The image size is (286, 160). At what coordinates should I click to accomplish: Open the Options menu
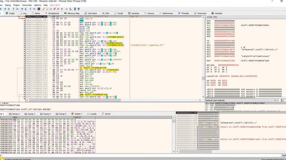38,5
